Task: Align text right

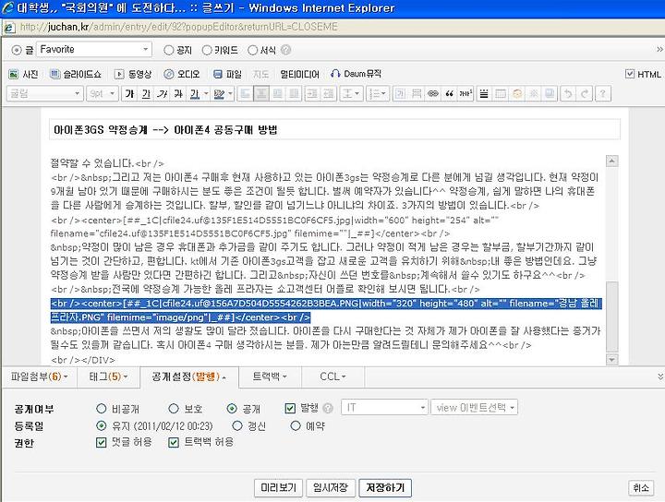Action: pos(277,93)
